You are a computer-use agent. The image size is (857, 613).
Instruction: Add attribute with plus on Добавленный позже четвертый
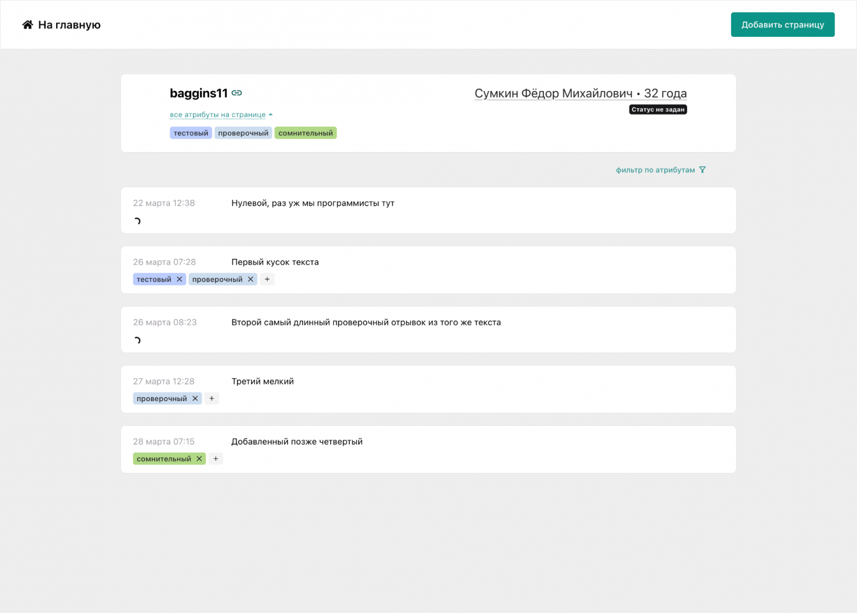click(x=215, y=458)
